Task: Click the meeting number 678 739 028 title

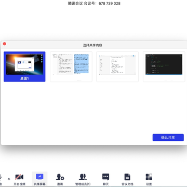Action: click(x=94, y=4)
